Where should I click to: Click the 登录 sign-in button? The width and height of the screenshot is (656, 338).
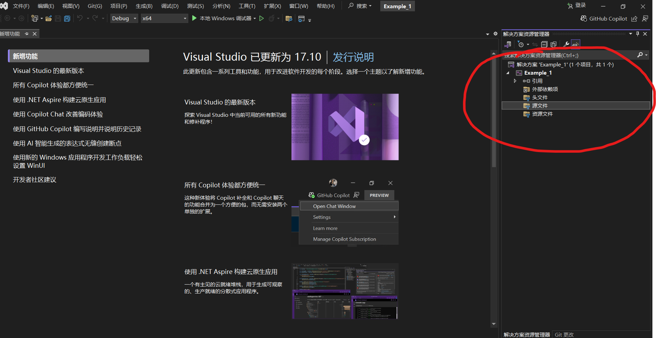(577, 5)
